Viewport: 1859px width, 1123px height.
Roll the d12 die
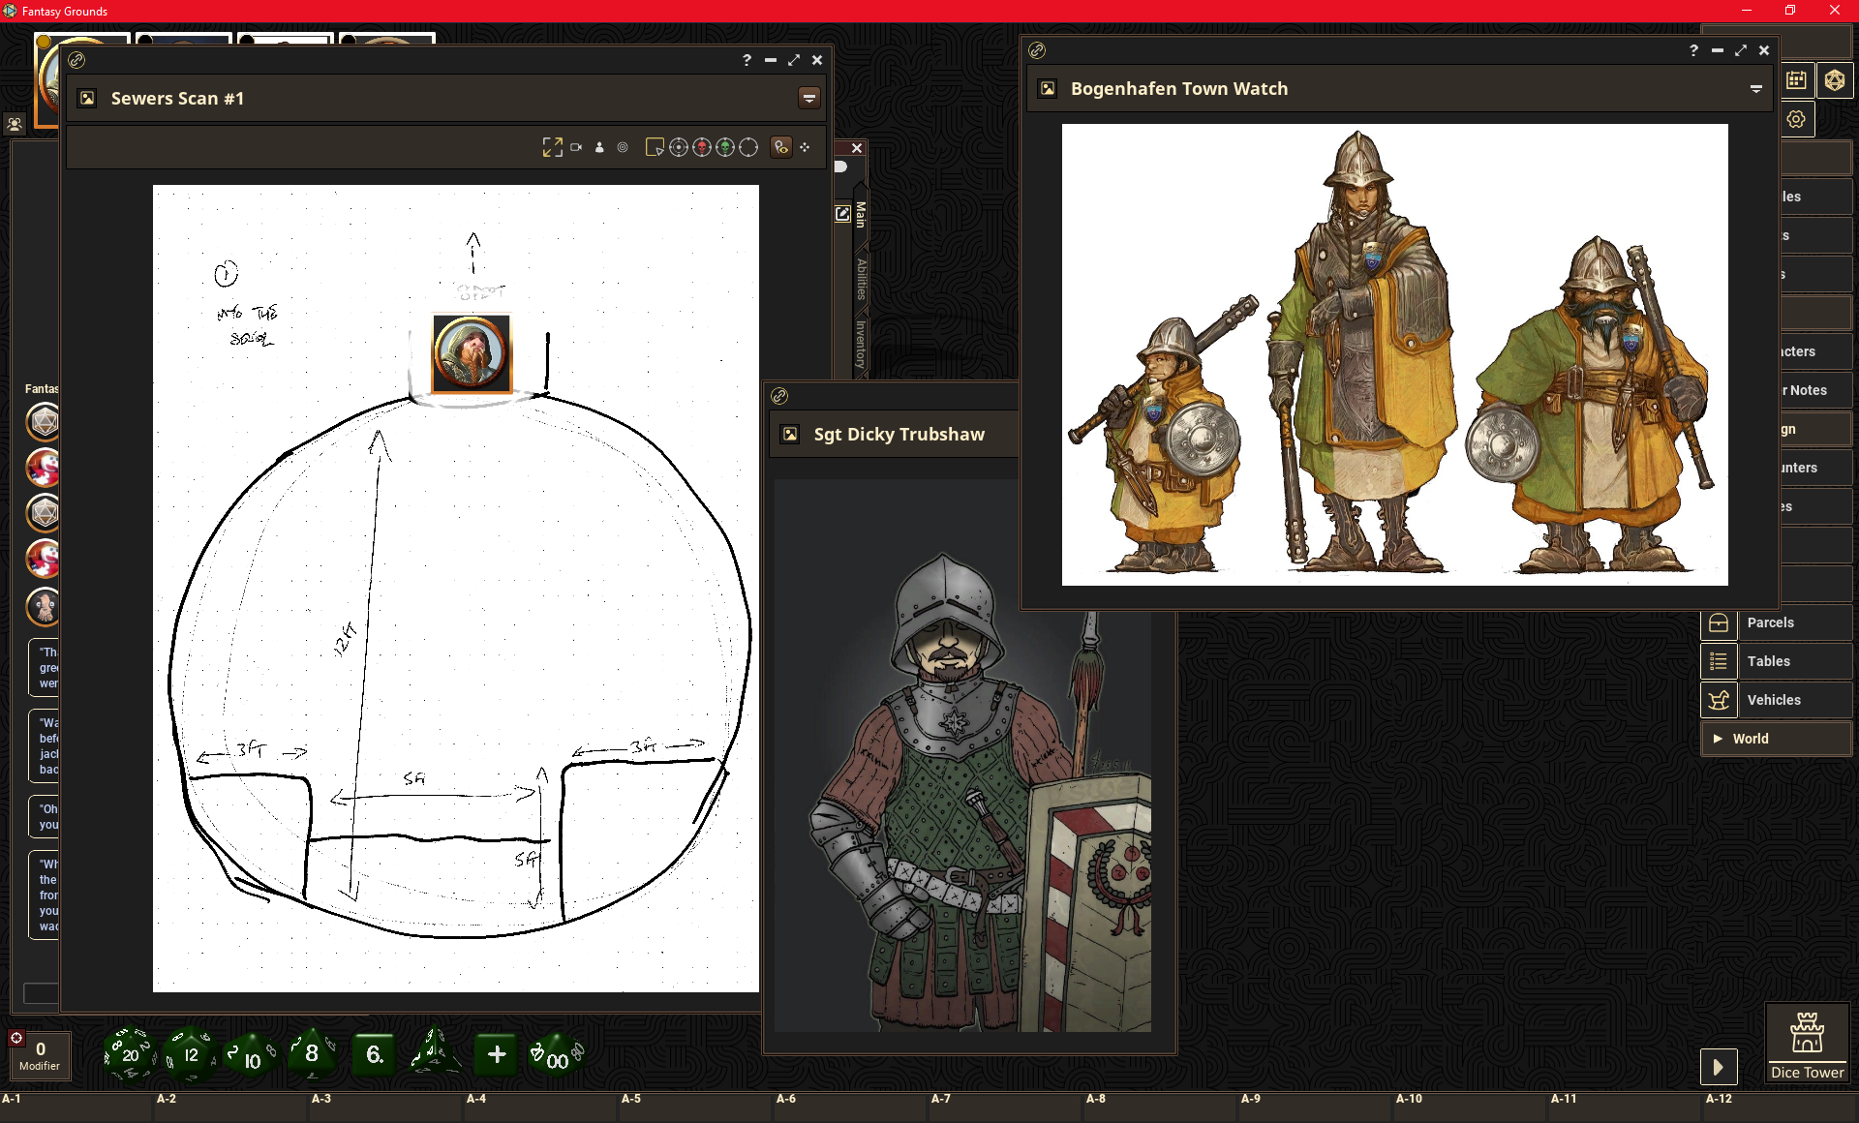tap(191, 1054)
